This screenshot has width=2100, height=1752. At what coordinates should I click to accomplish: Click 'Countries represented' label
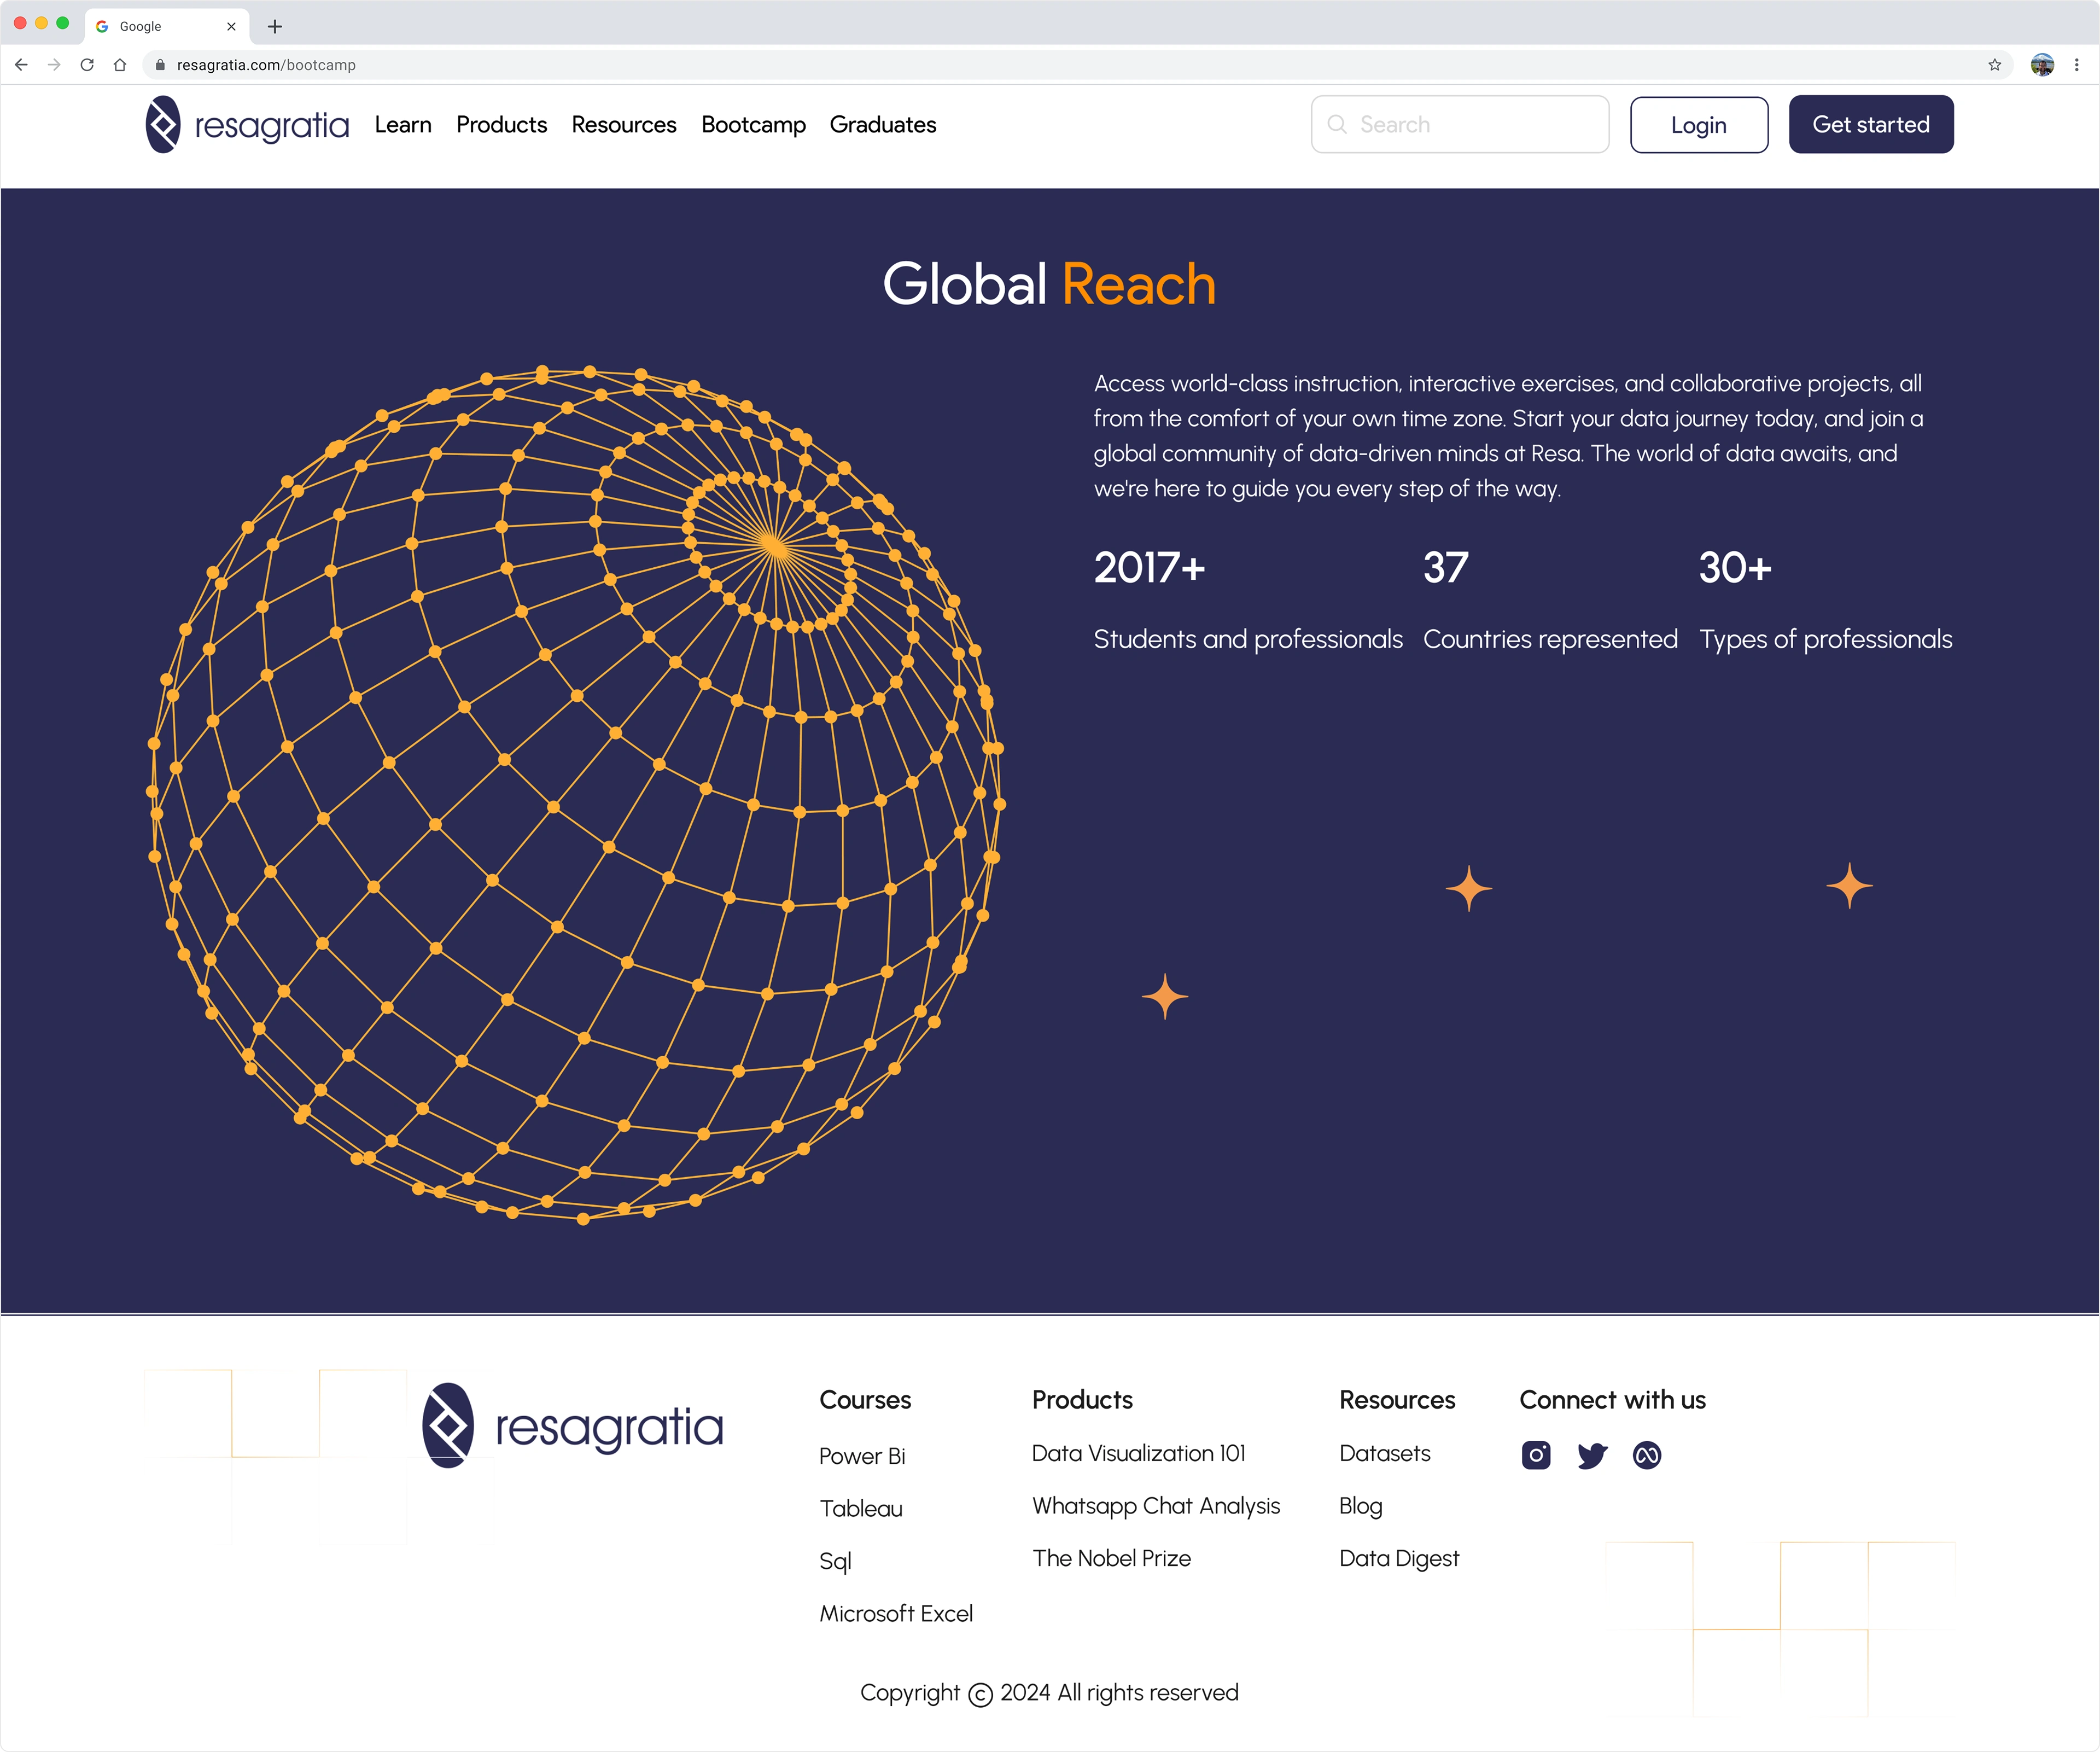(1550, 639)
